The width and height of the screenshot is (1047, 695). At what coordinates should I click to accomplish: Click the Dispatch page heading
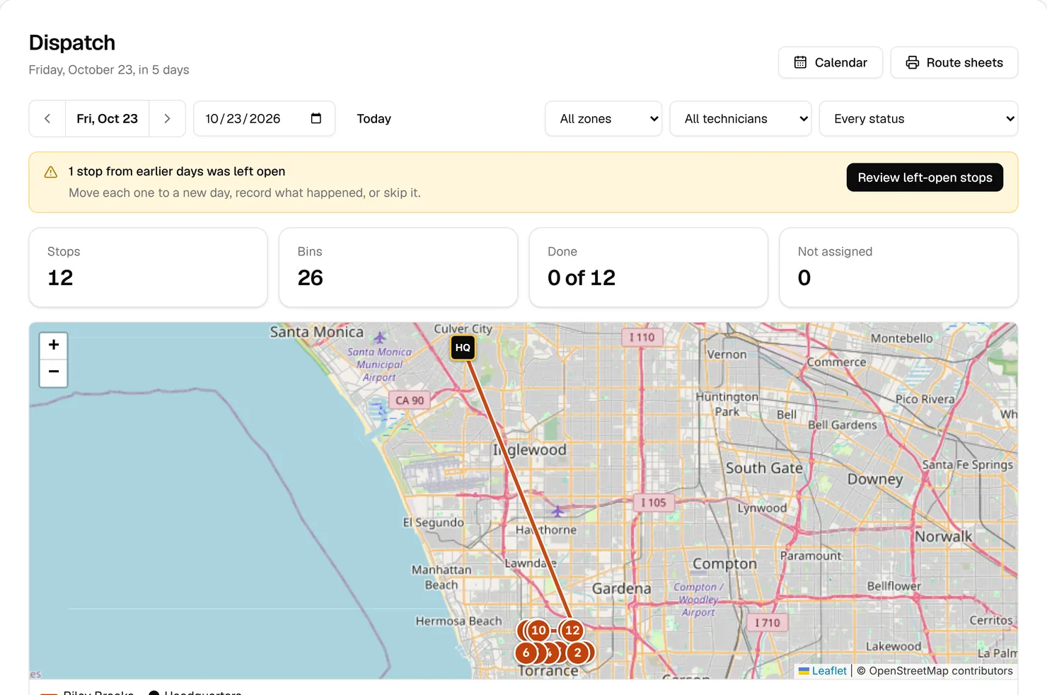coord(72,42)
